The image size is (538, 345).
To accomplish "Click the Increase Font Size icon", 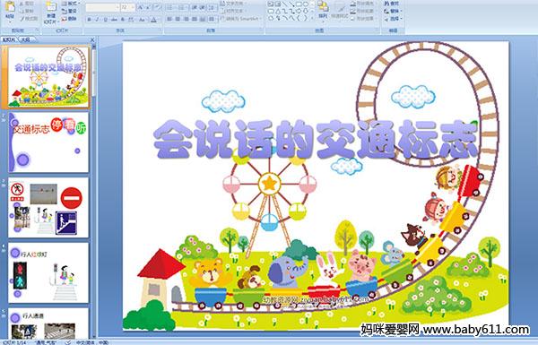I will (x=141, y=7).
